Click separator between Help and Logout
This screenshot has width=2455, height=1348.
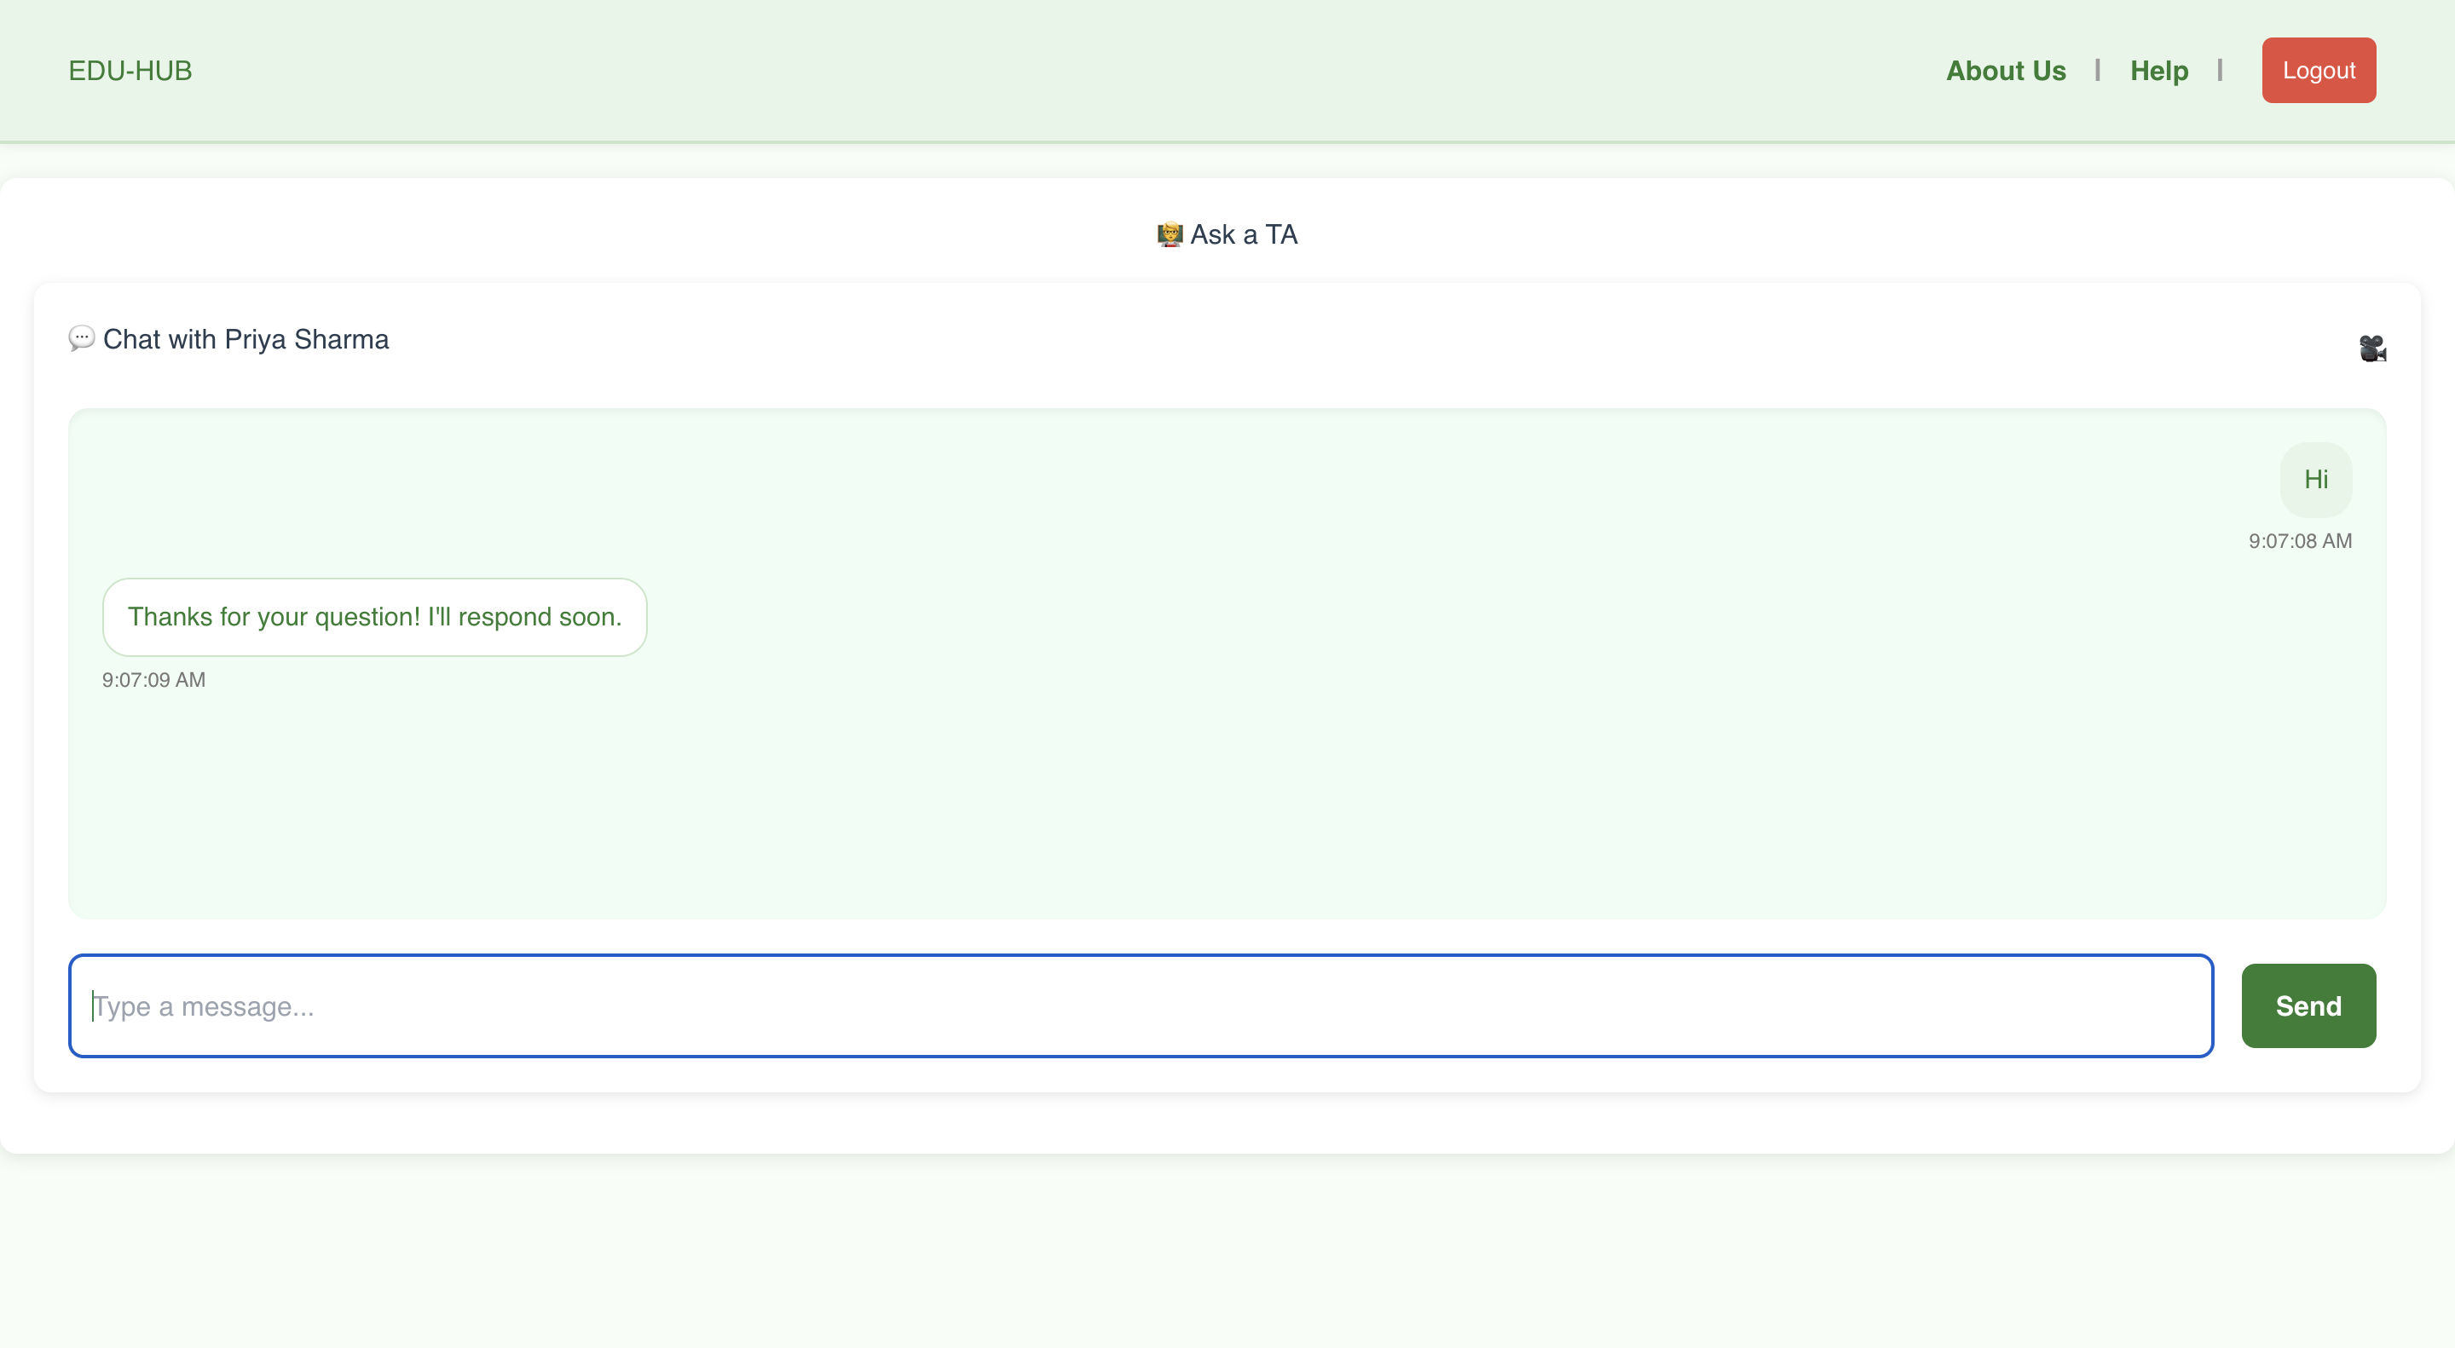point(2220,71)
